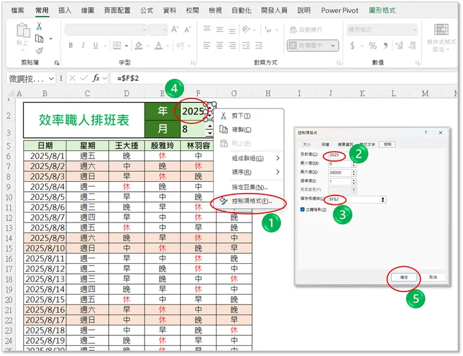This screenshot has height=356, width=463.
Task: Click the Decrease Decimal icon
Action: [x=412, y=46]
